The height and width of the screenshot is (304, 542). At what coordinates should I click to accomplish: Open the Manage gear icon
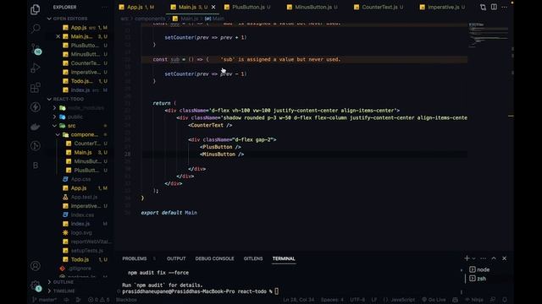click(36, 285)
